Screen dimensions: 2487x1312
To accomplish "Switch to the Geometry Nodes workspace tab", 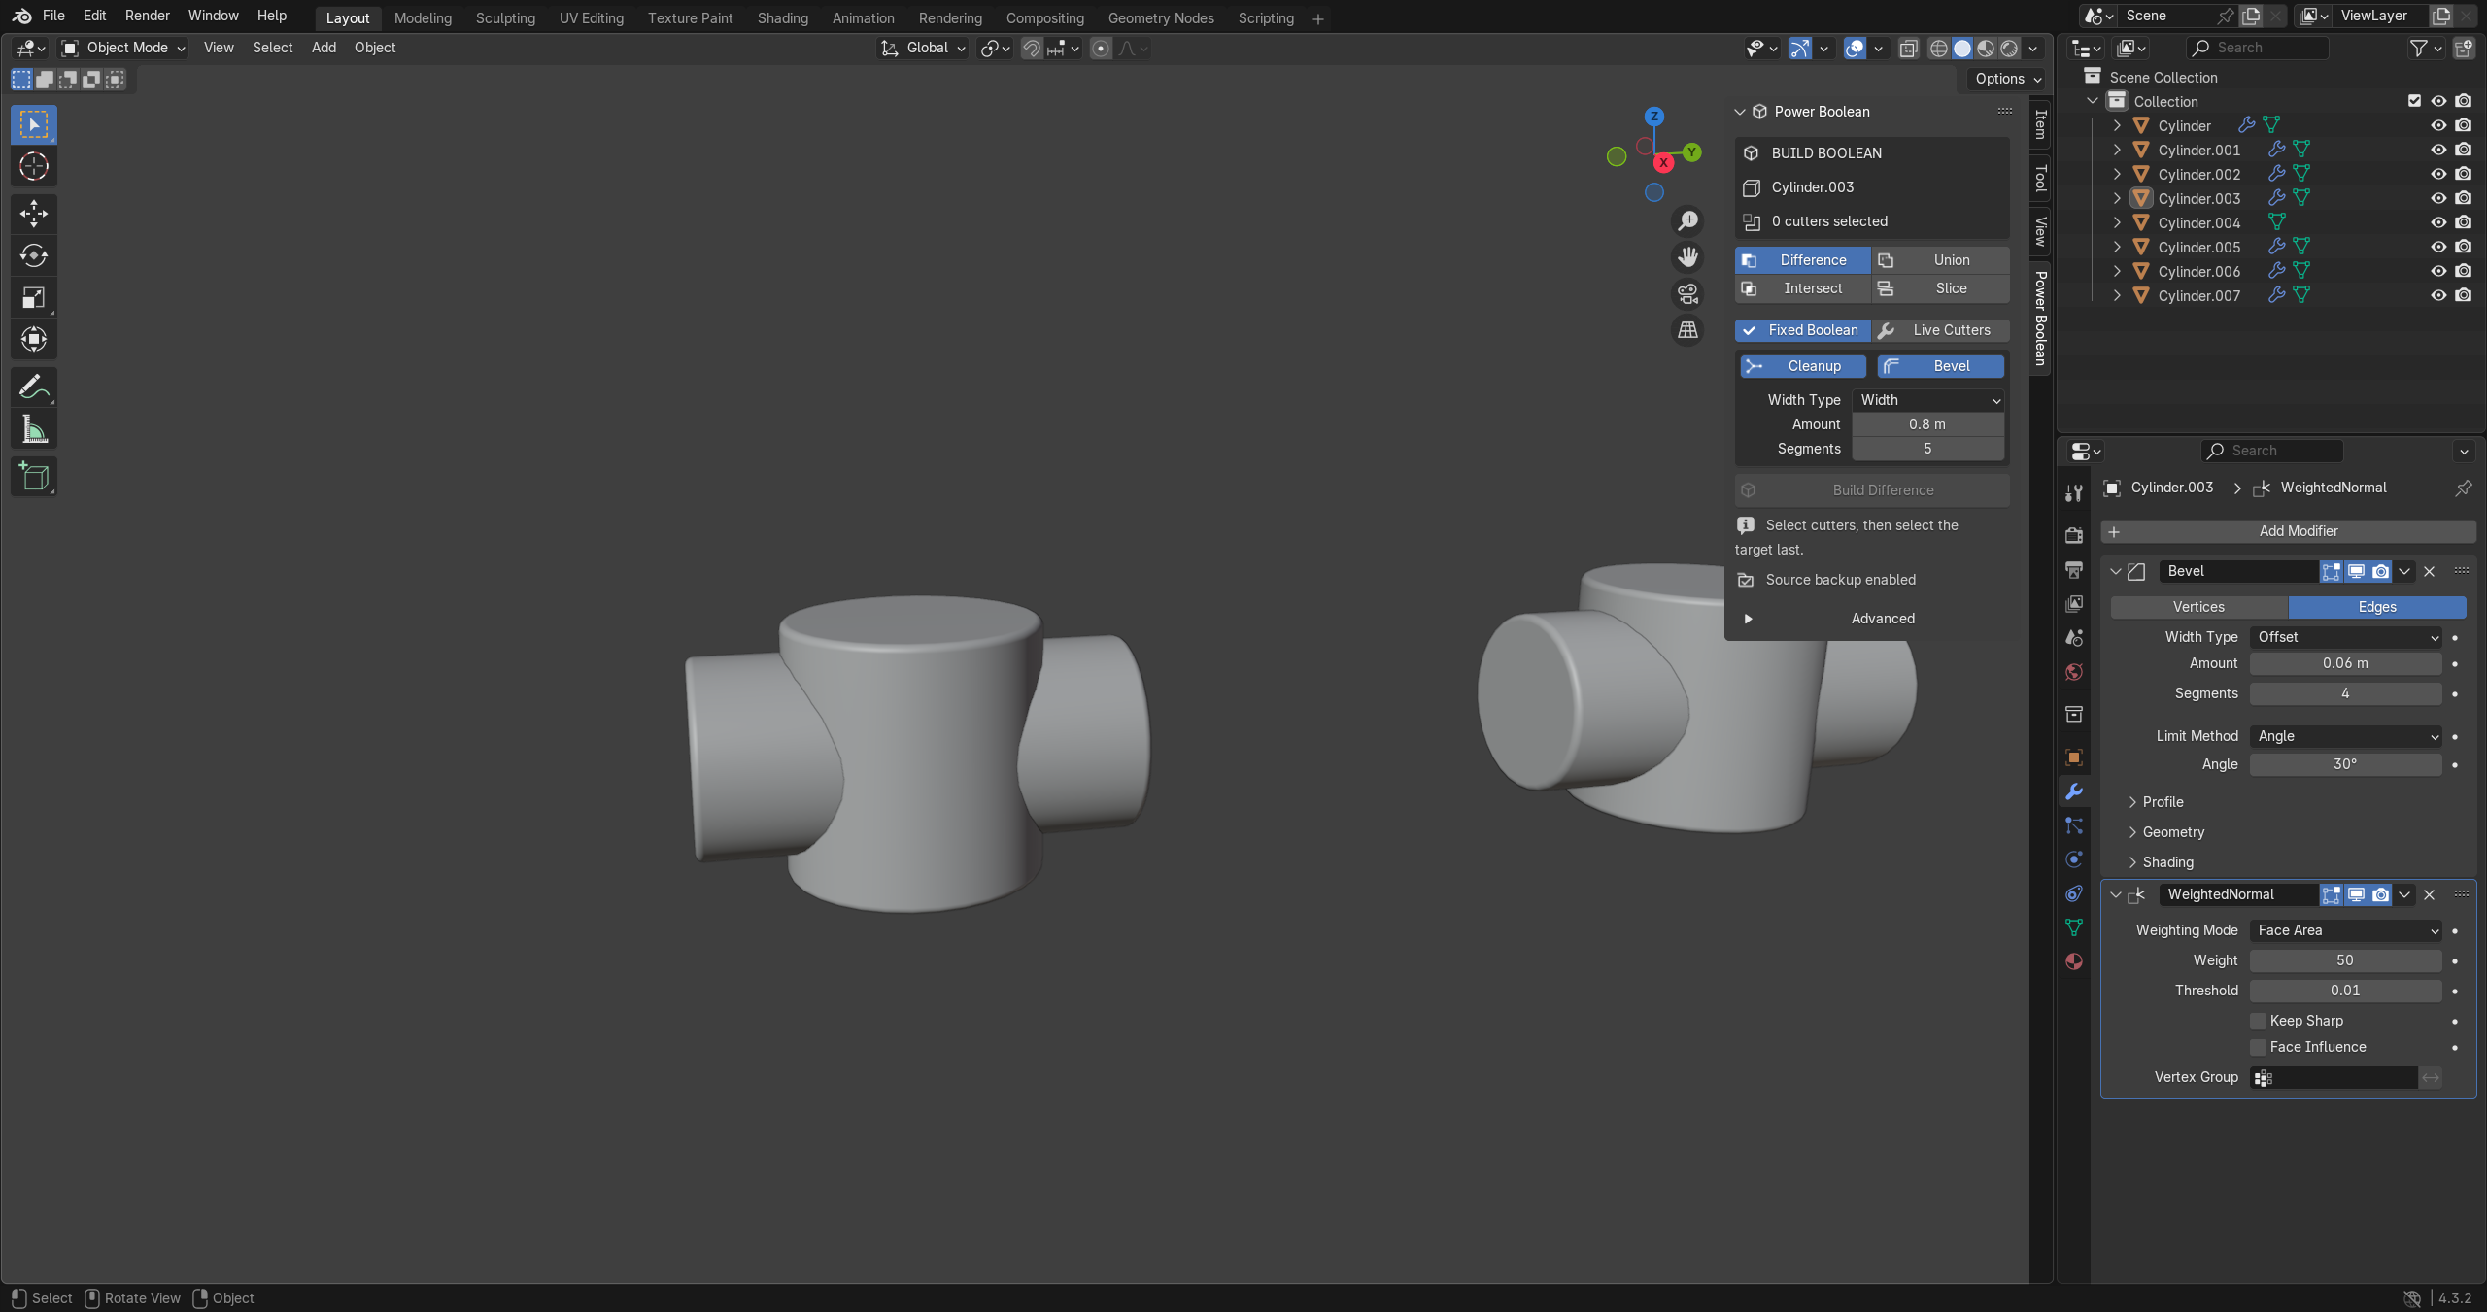I will pyautogui.click(x=1161, y=18).
